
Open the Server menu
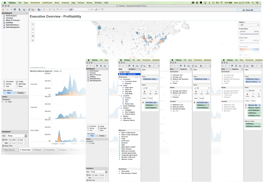(89, 3)
